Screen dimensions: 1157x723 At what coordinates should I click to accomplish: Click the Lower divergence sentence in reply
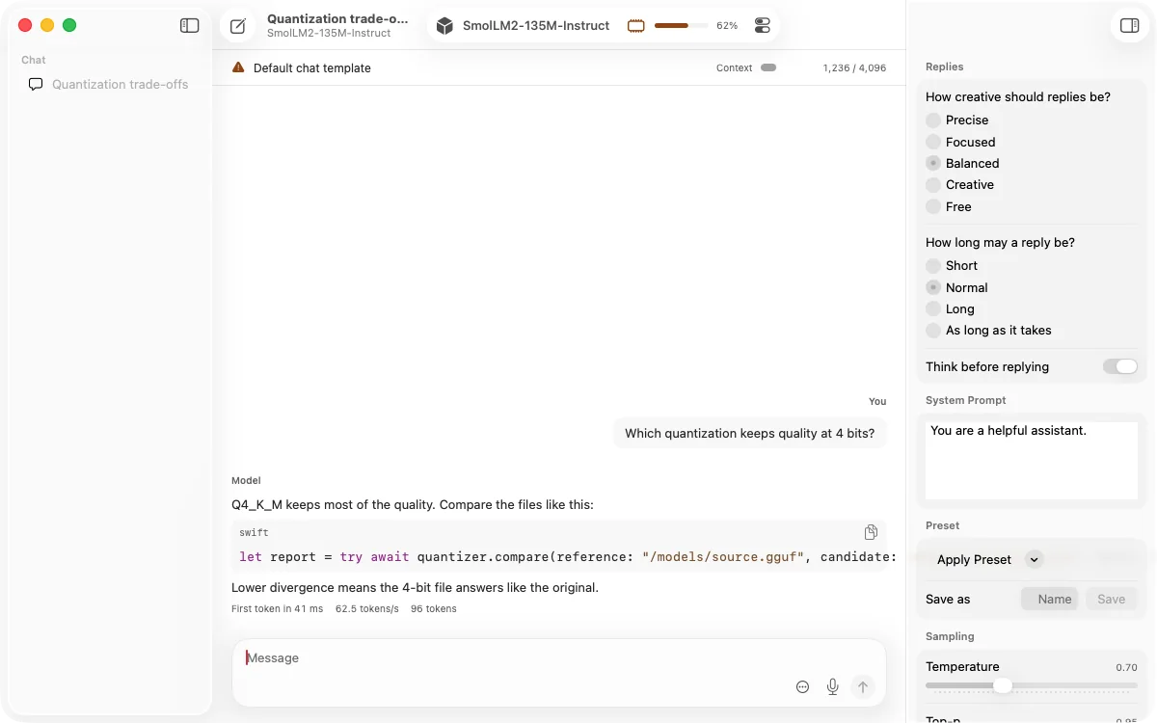[x=416, y=588]
